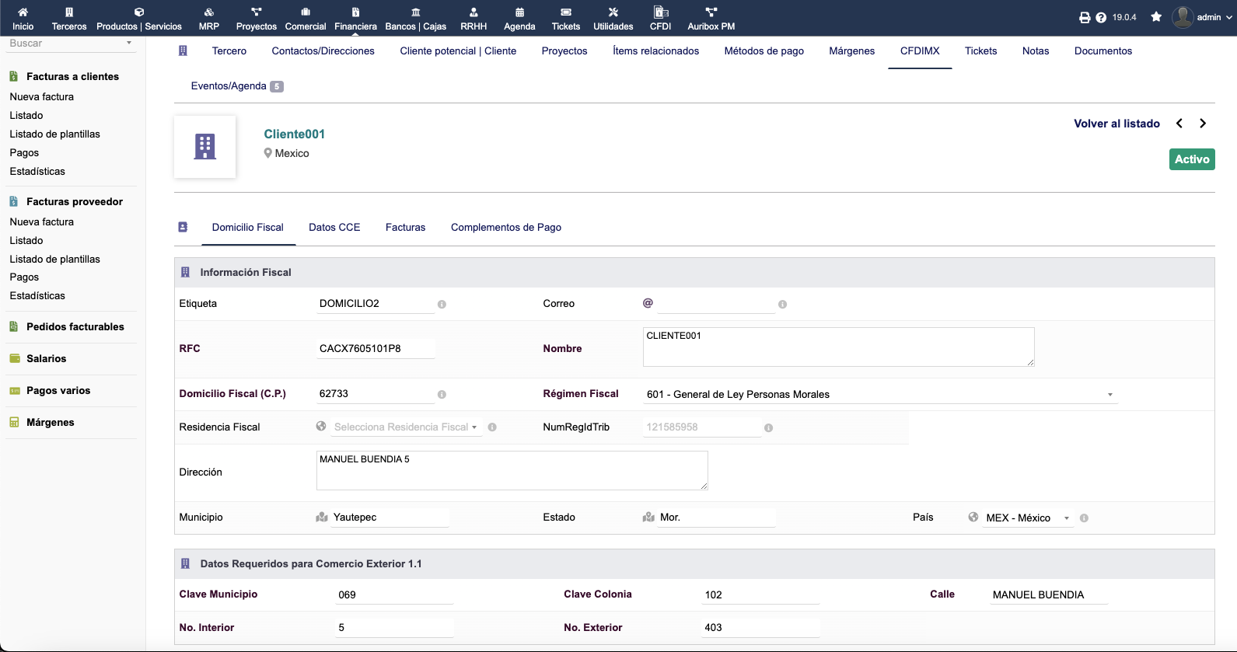Switch to the Tercero tab

coord(229,51)
